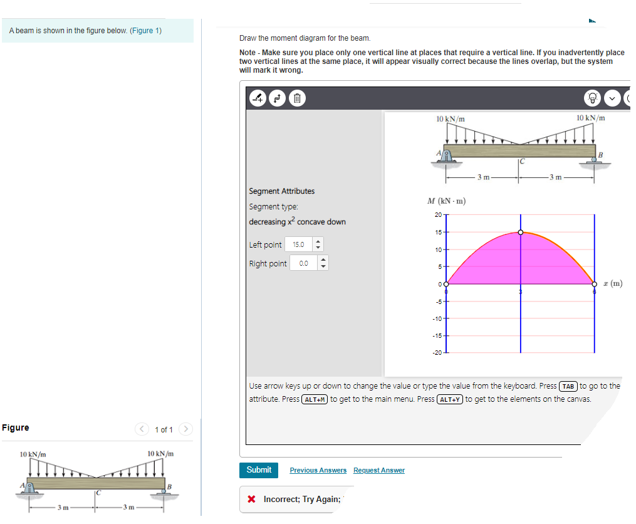Click inside the Right point value field

[305, 263]
